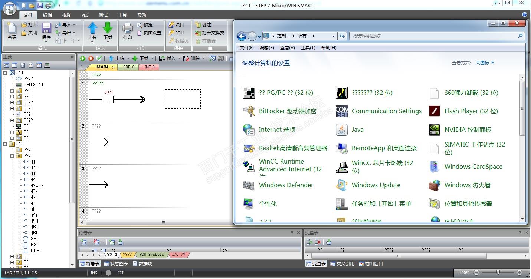The image size is (531, 279).
Task: Click the back arrow in Control Panel window
Action: point(242,36)
